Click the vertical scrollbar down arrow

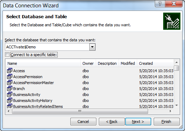pos(177,105)
